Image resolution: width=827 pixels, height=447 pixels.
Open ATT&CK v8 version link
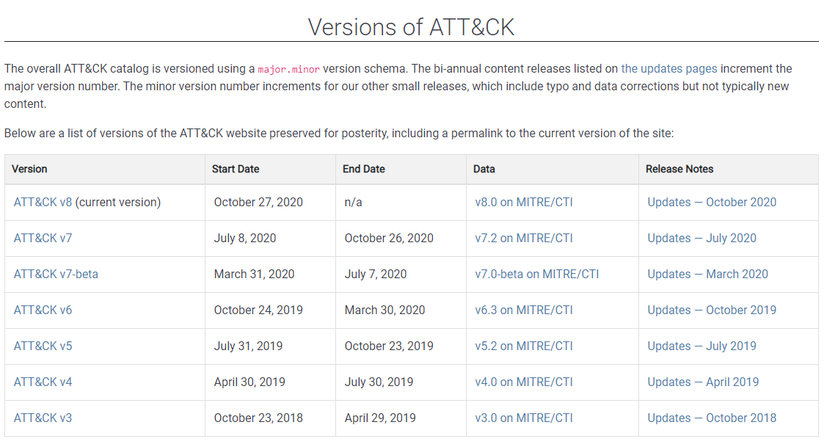click(43, 202)
